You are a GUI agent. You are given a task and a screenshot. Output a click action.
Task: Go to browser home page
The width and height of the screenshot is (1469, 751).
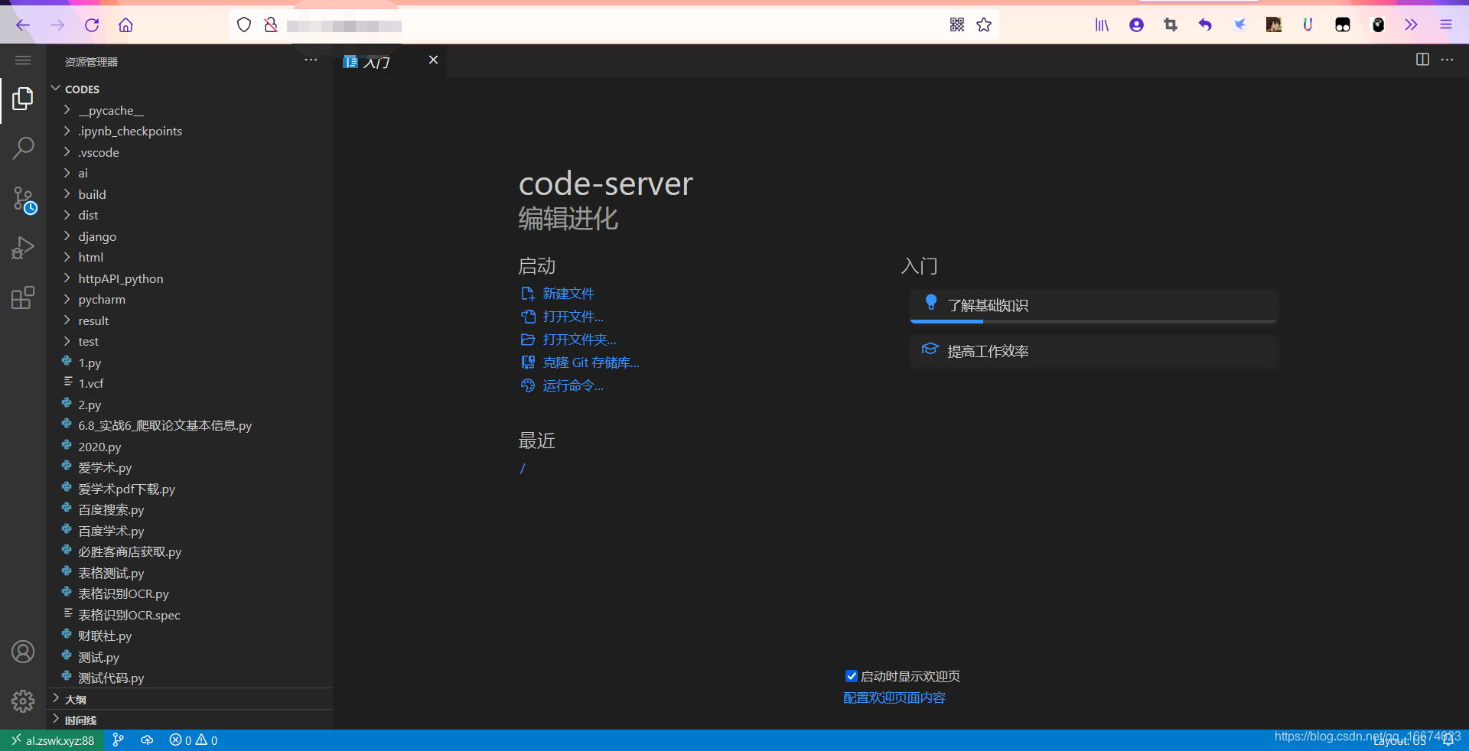click(x=125, y=25)
